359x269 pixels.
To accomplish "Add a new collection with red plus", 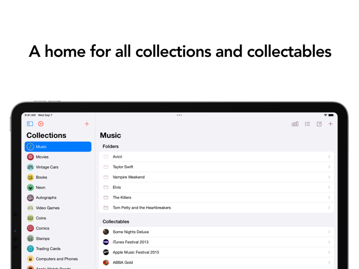I will pyautogui.click(x=87, y=124).
